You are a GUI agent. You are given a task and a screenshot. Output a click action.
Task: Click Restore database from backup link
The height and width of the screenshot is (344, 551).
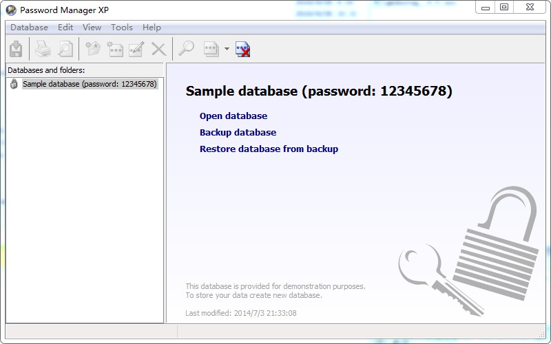click(269, 149)
